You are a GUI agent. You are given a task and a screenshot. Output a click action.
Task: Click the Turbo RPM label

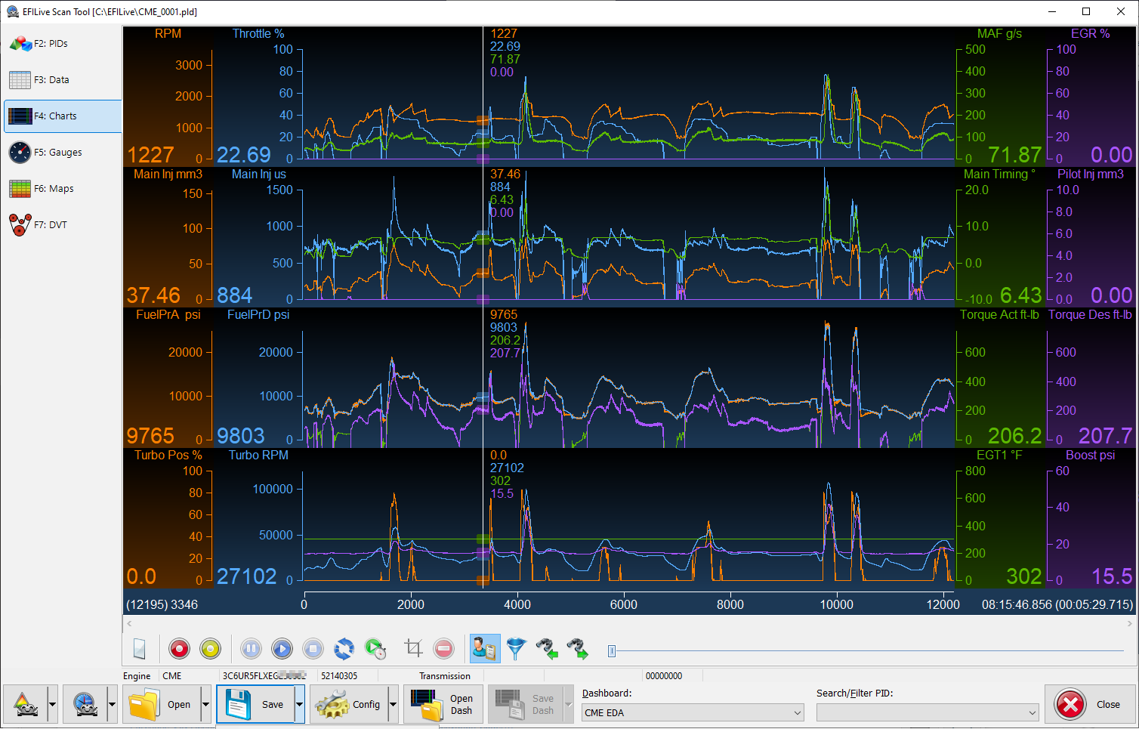point(258,456)
